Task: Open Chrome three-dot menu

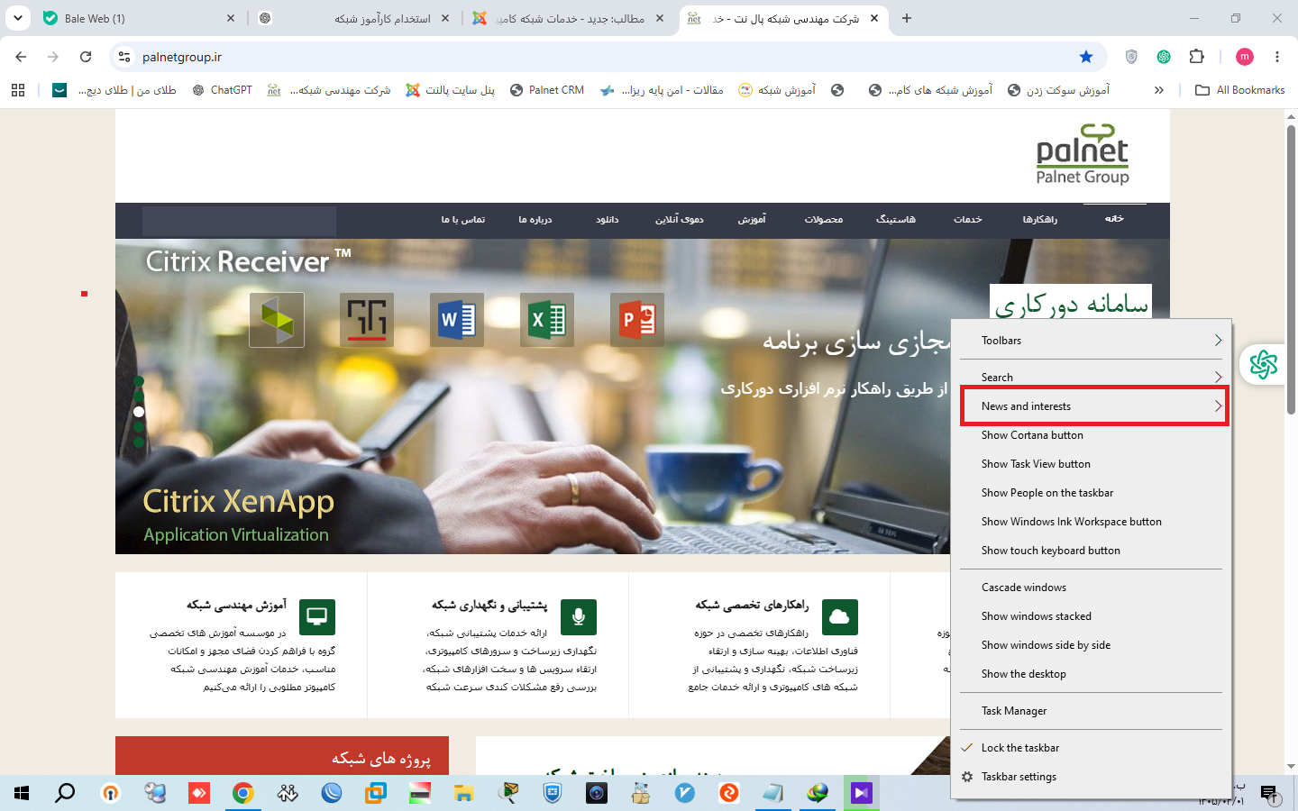Action: pos(1277,57)
